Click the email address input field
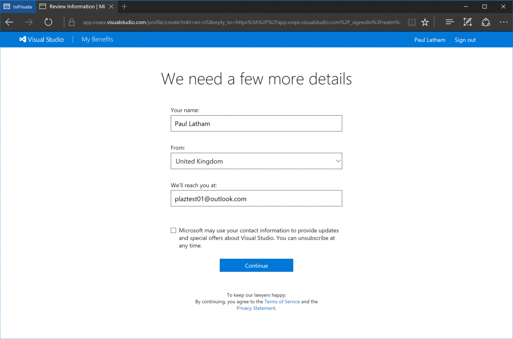 click(x=256, y=198)
